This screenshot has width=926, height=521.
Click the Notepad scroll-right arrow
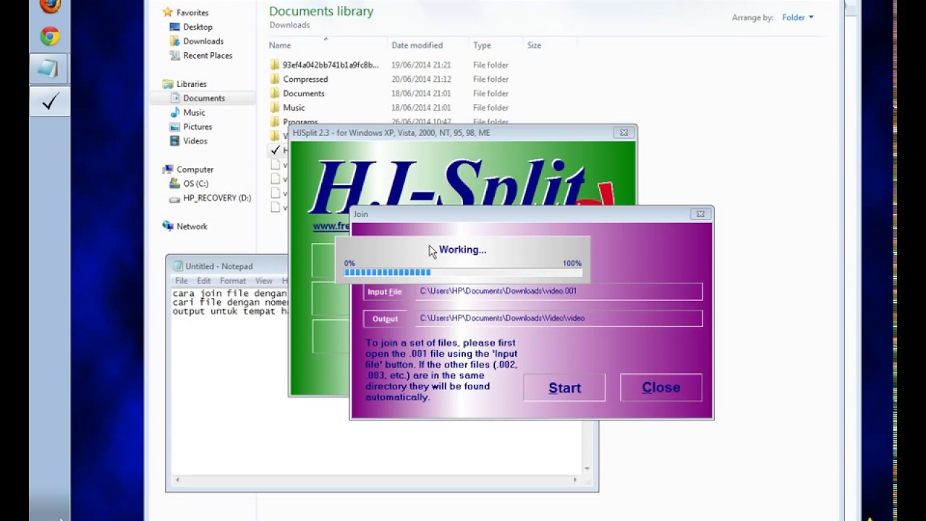576,480
